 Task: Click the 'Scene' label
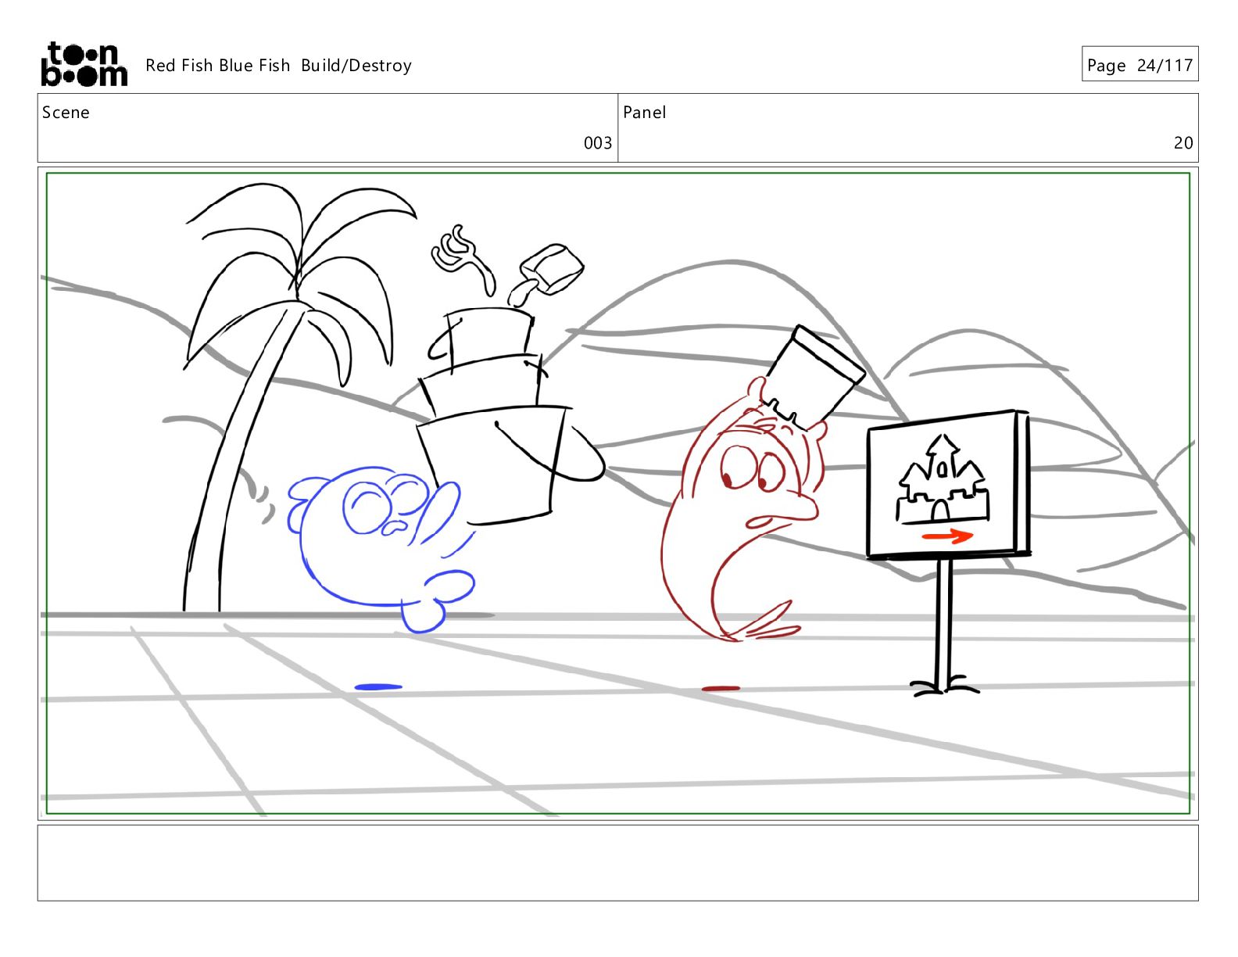click(x=66, y=113)
